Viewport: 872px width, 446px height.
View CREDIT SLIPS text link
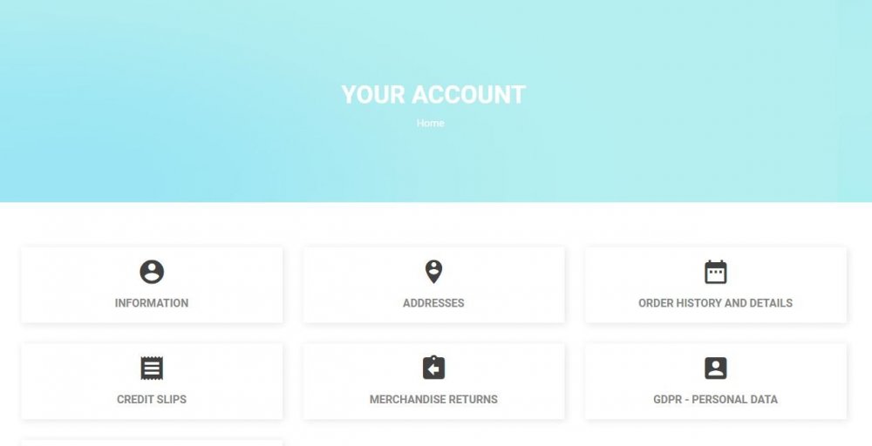pos(151,399)
